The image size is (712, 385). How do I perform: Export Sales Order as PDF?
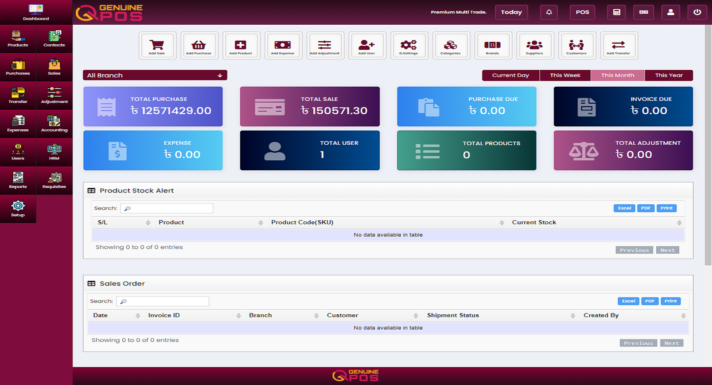click(x=650, y=301)
